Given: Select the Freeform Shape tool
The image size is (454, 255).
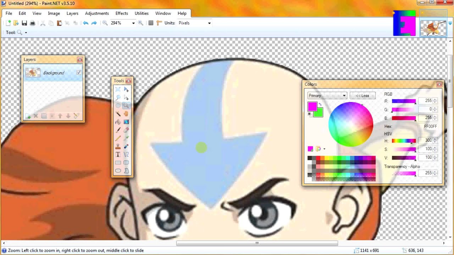Looking at the screenshot, I should click(126, 171).
